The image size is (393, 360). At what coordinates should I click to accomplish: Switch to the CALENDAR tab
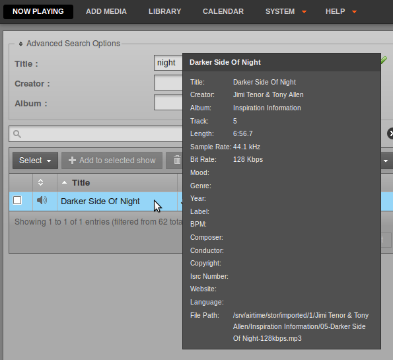[x=223, y=11]
